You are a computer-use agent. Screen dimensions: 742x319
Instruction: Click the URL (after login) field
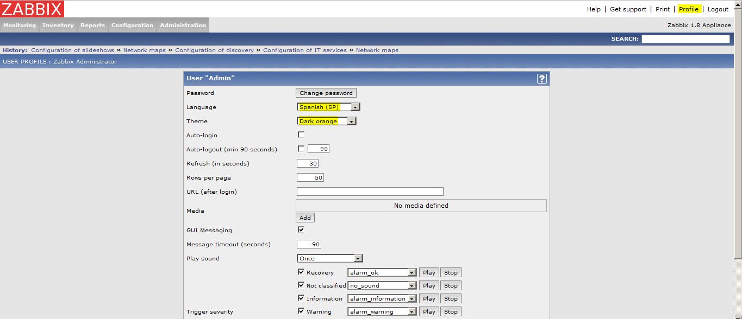click(x=370, y=192)
